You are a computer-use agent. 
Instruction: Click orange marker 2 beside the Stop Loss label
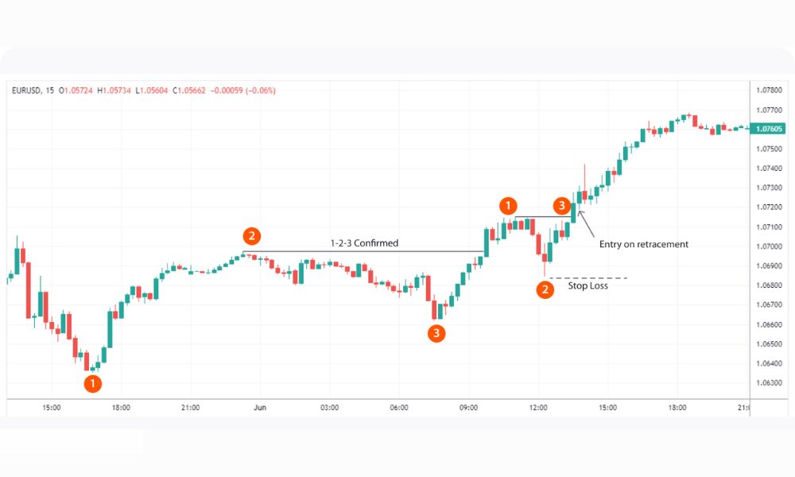pyautogui.click(x=545, y=289)
